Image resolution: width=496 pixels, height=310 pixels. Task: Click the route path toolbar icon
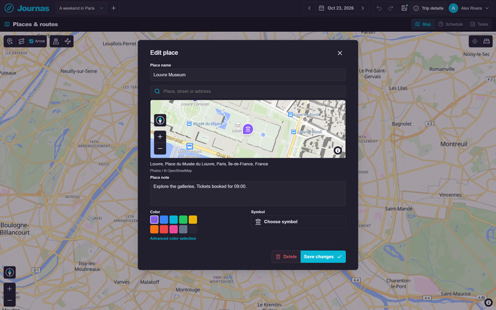(x=68, y=41)
